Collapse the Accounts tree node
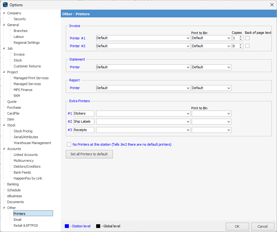Screen dimensions: 277x232 (x=4, y=149)
